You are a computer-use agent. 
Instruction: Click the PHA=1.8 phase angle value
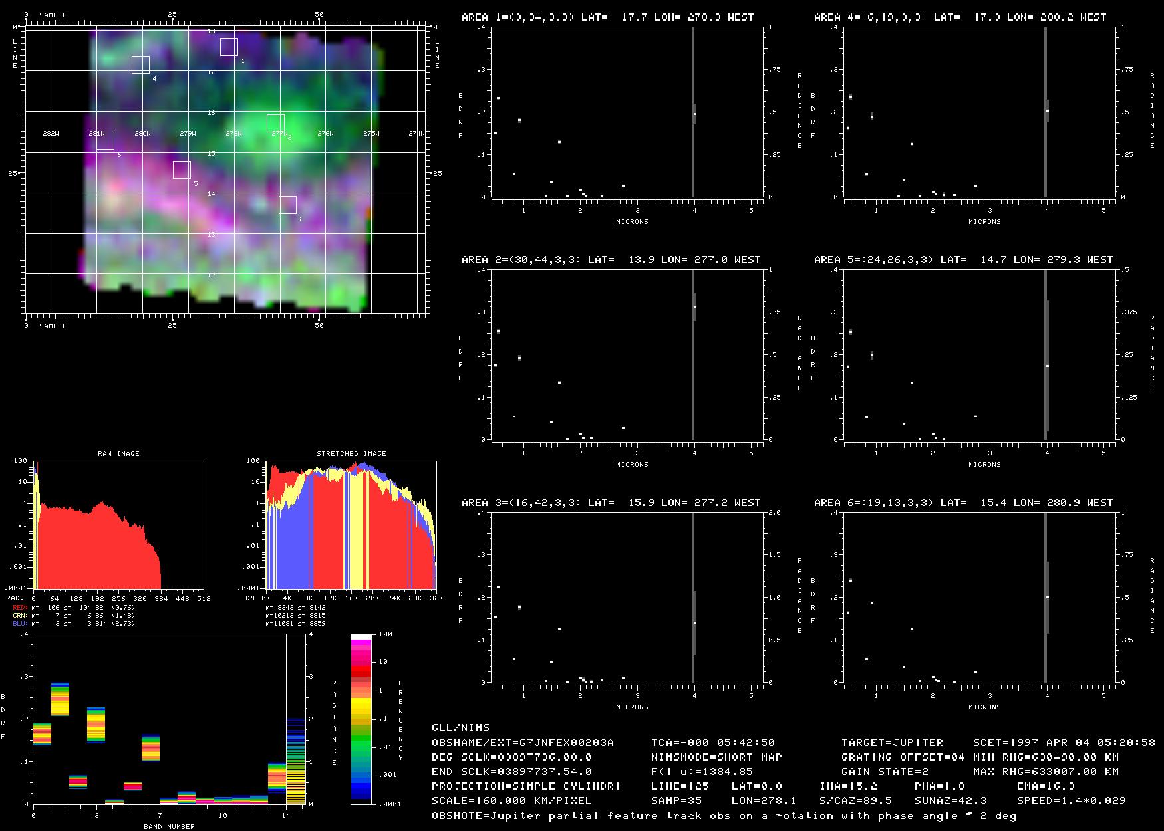point(941,786)
